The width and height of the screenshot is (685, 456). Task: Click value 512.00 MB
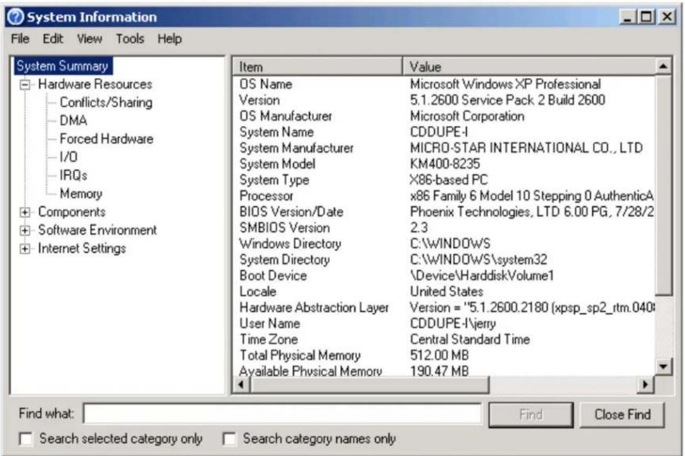point(439,356)
